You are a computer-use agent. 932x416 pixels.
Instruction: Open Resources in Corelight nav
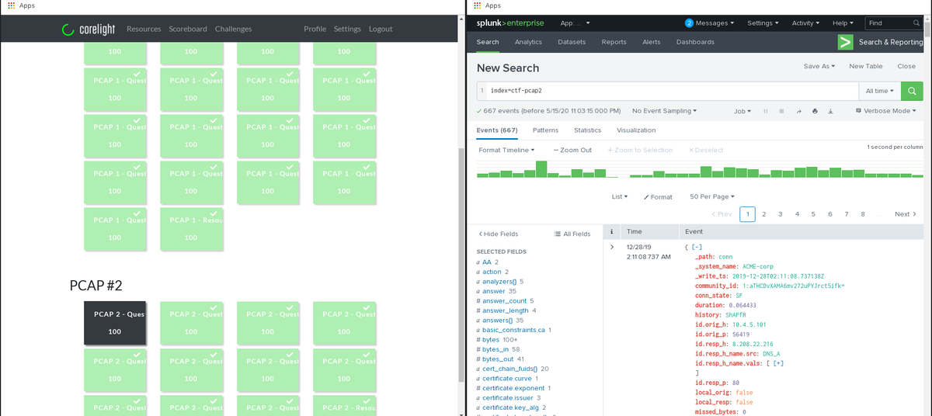pyautogui.click(x=144, y=29)
